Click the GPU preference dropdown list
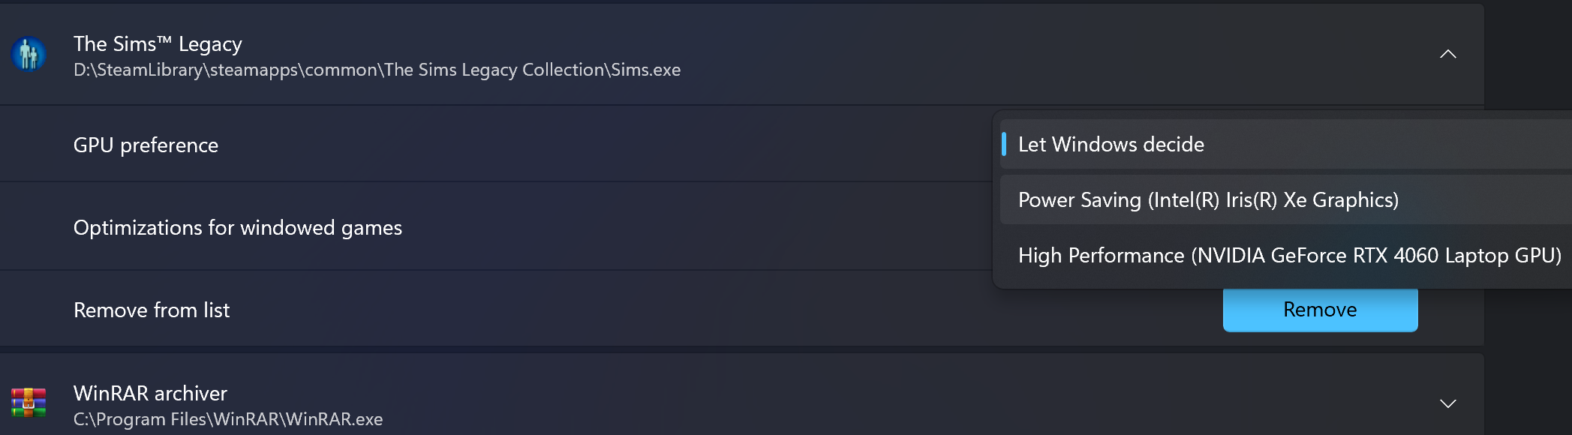The image size is (1572, 435). coord(1282,199)
